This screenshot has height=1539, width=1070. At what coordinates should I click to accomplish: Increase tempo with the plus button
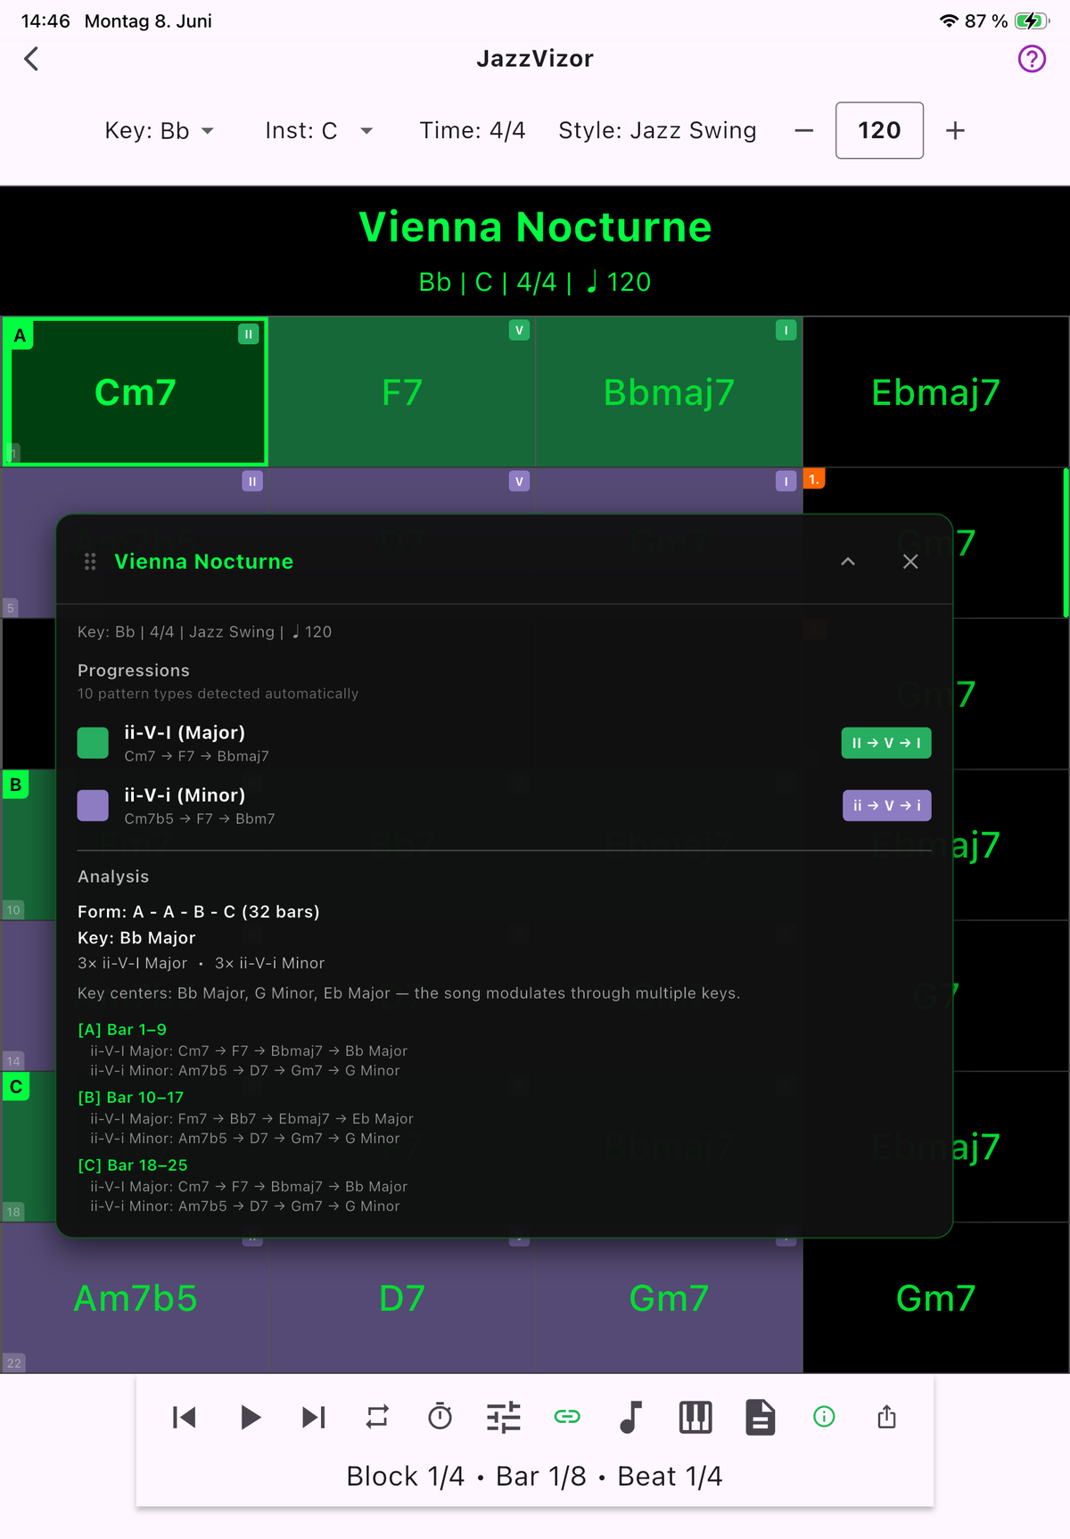pos(955,131)
